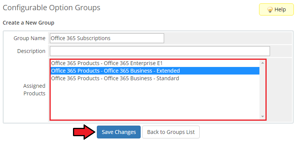Select Office 365 Business - Standard product

(155, 78)
